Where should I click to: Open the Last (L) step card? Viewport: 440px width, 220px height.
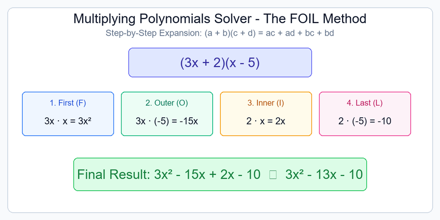(x=365, y=114)
